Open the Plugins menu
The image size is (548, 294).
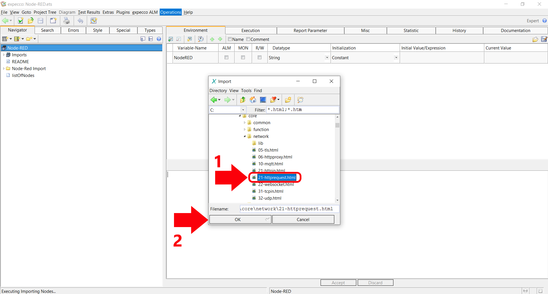(x=123, y=12)
